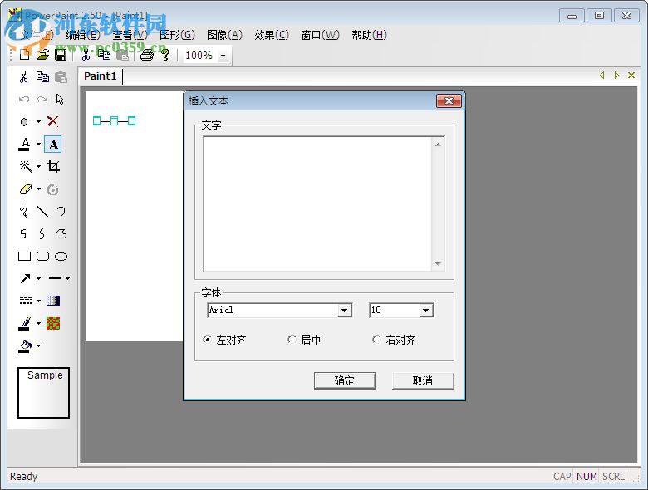
Task: Click the next tab right arrow
Action: 616,76
